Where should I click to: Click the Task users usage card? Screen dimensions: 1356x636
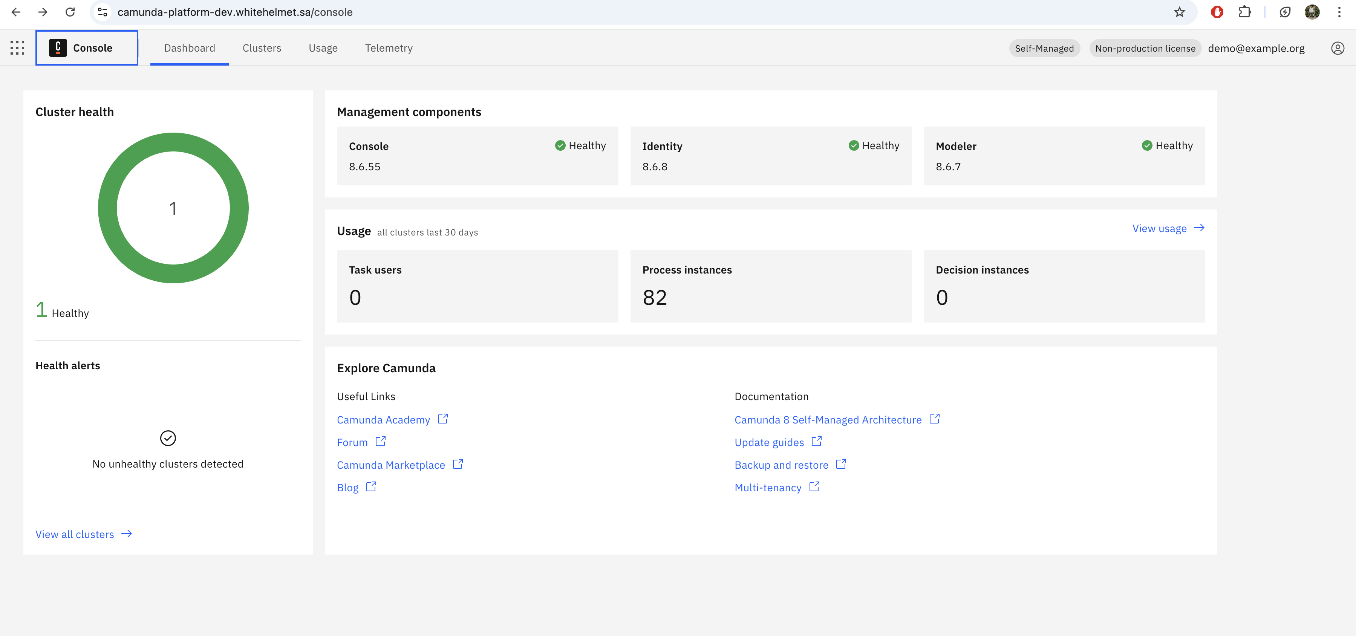coord(477,286)
